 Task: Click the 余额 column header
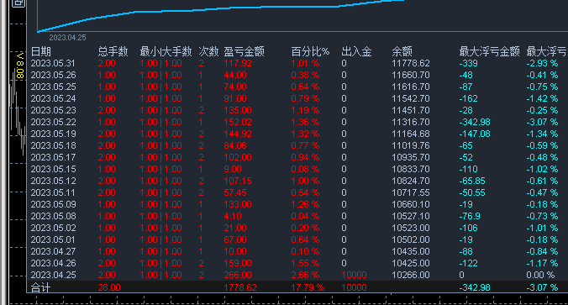click(402, 51)
